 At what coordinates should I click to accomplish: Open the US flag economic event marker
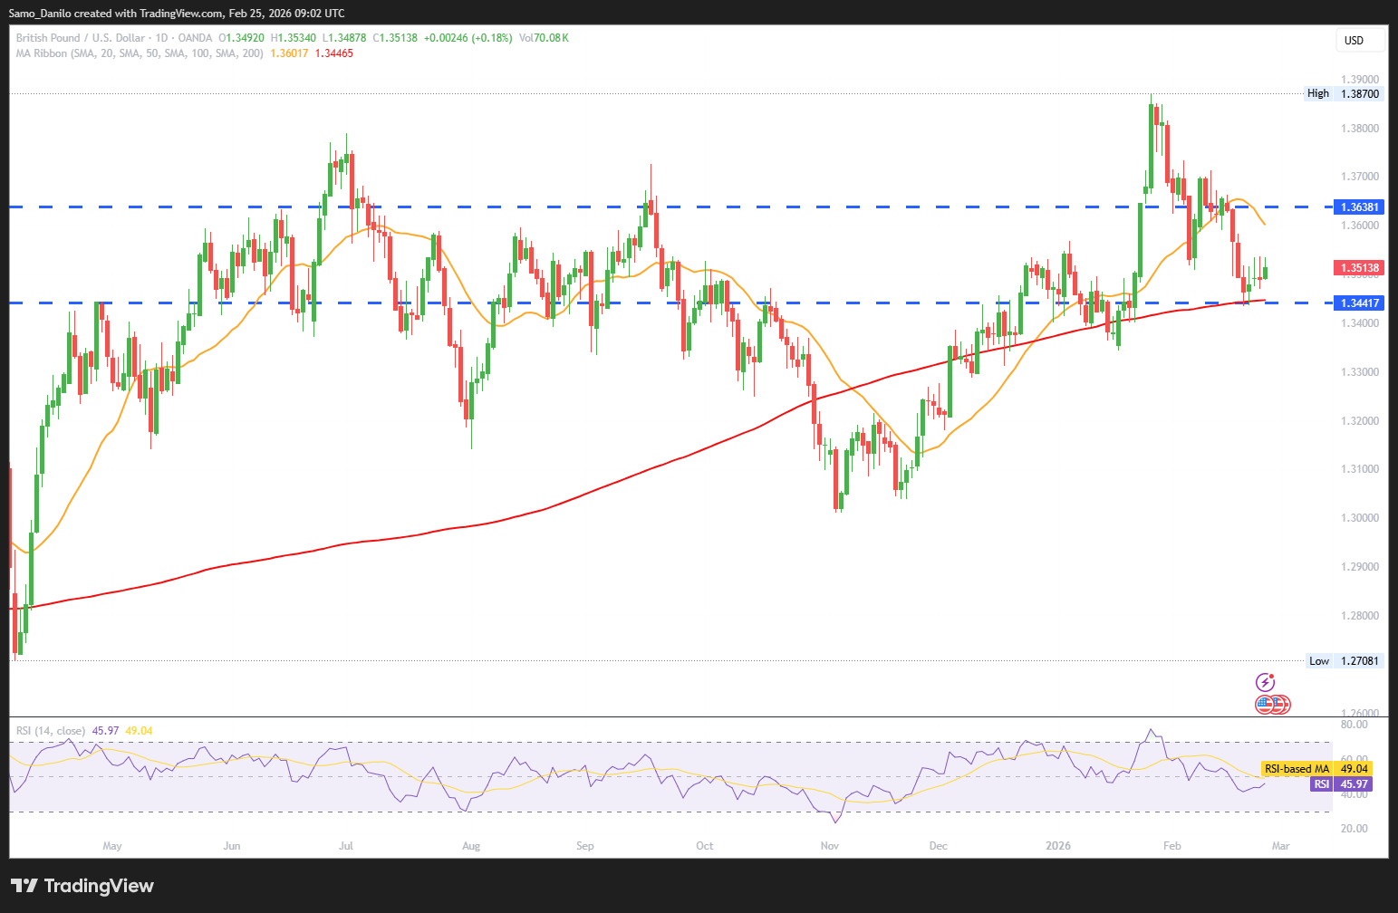pos(1265,704)
